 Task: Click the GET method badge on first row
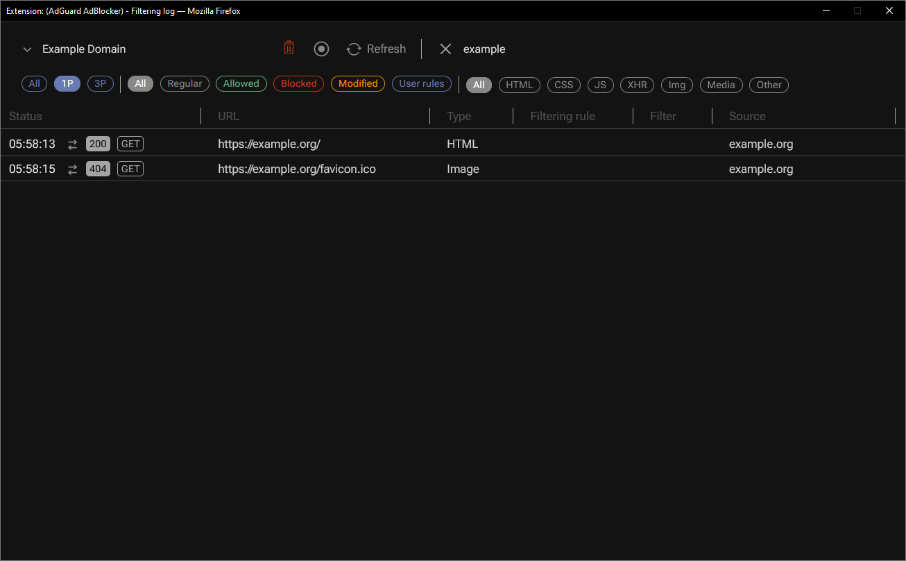tap(130, 144)
